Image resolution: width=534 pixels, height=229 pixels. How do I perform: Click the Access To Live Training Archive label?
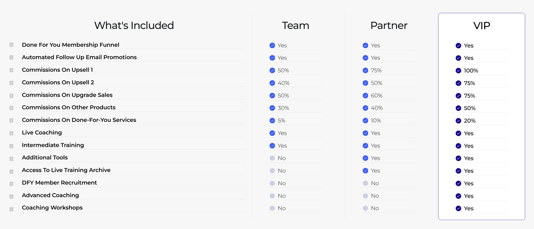click(66, 170)
